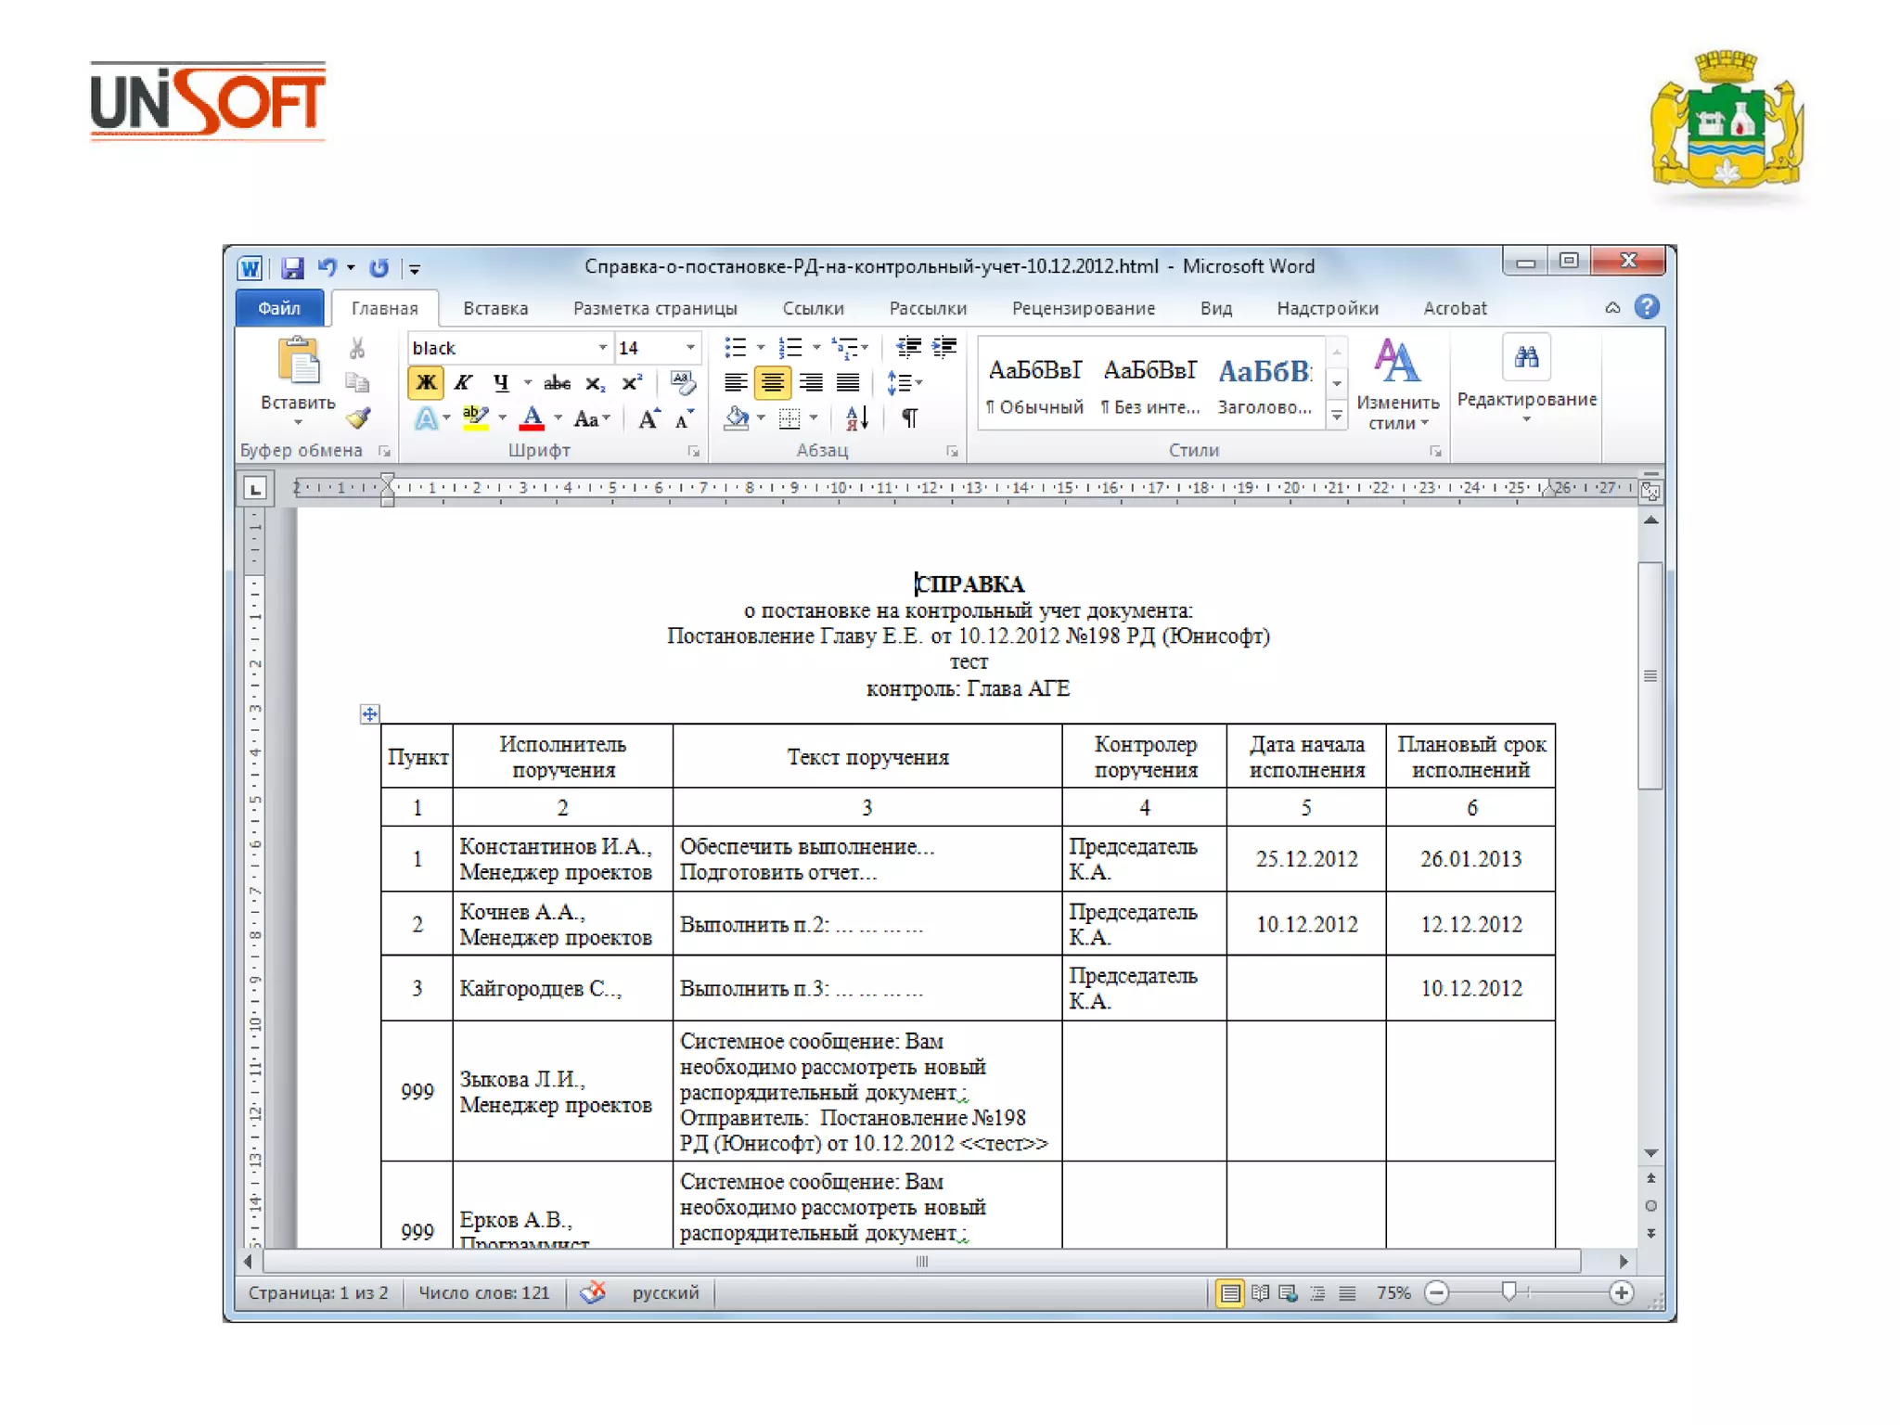Viewport: 1900px width, 1425px height.
Task: Open the Рецензирование tab
Action: click(1083, 308)
